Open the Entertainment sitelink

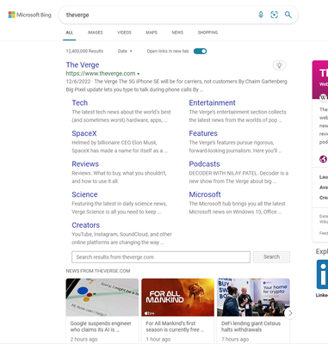click(212, 103)
